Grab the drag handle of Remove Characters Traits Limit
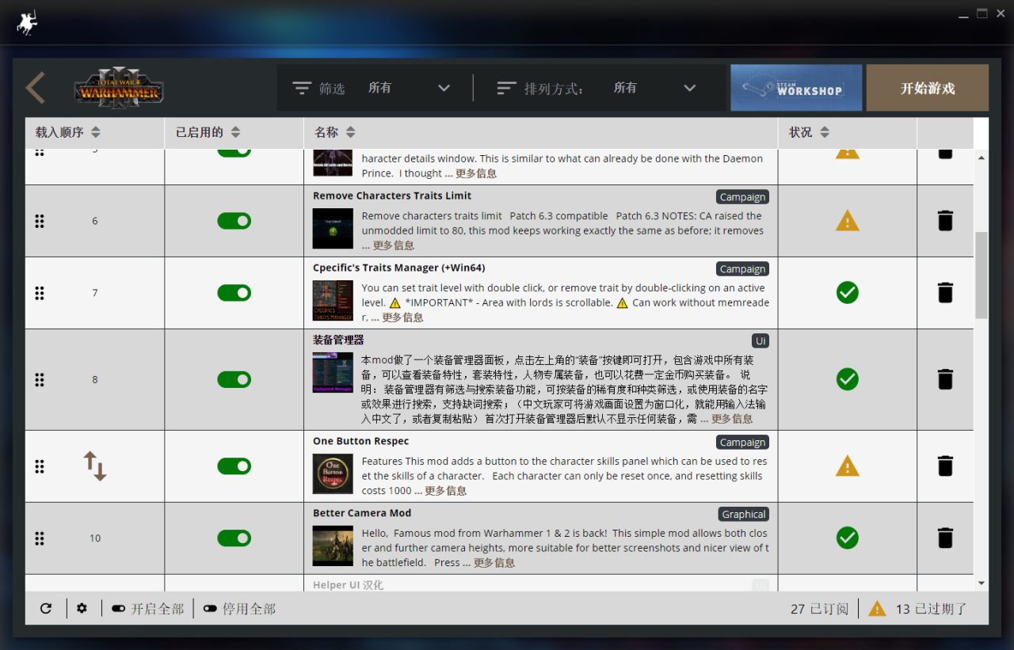This screenshot has height=650, width=1014. click(x=40, y=221)
